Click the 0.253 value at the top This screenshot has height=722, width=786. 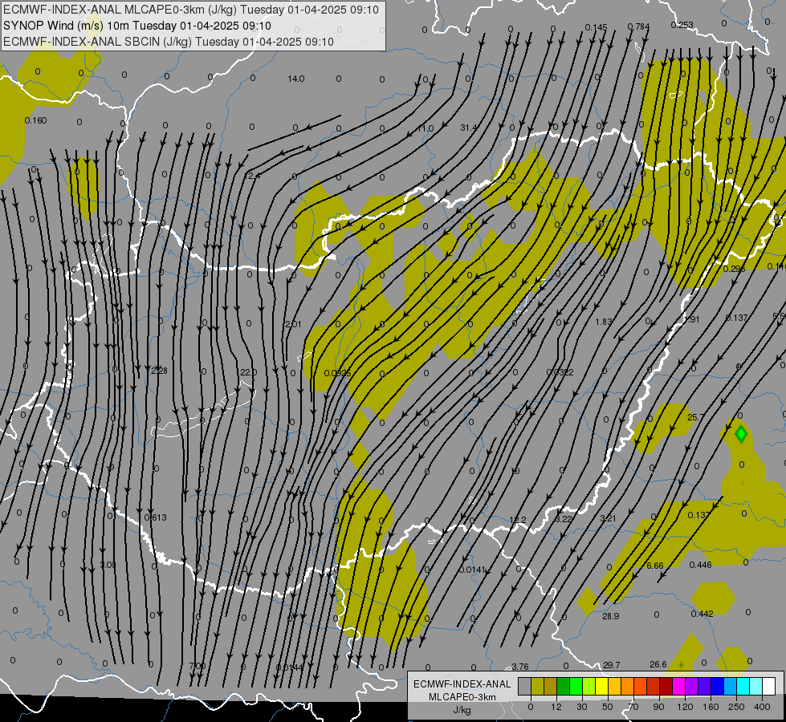coord(682,25)
